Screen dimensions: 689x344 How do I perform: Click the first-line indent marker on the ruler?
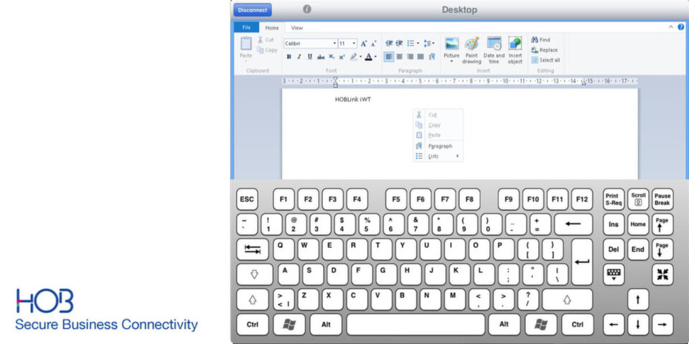(x=336, y=79)
